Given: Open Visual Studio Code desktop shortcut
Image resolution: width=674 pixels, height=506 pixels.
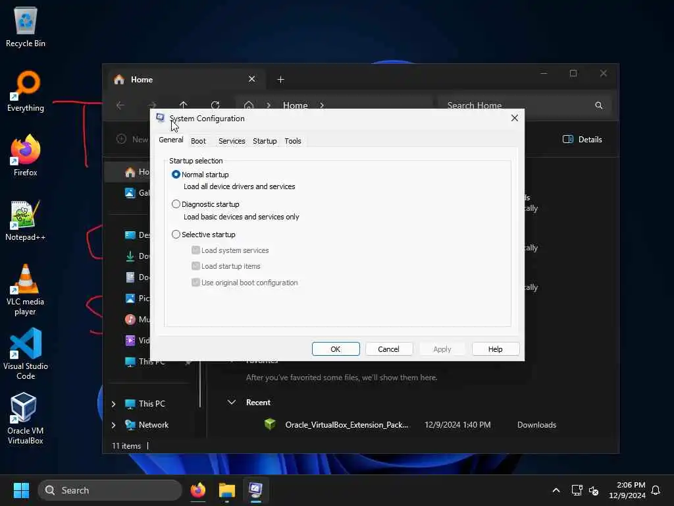Looking at the screenshot, I should coord(26,354).
